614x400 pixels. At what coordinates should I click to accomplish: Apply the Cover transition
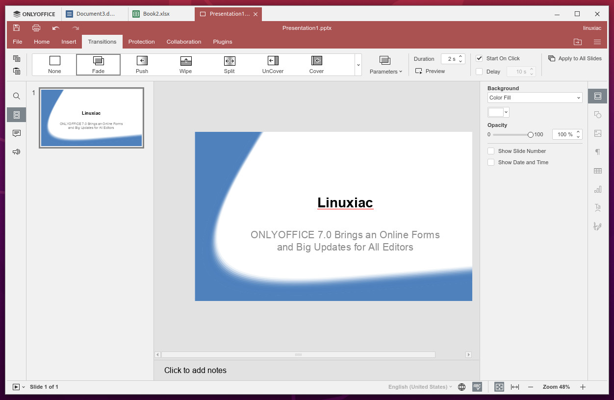(x=316, y=65)
